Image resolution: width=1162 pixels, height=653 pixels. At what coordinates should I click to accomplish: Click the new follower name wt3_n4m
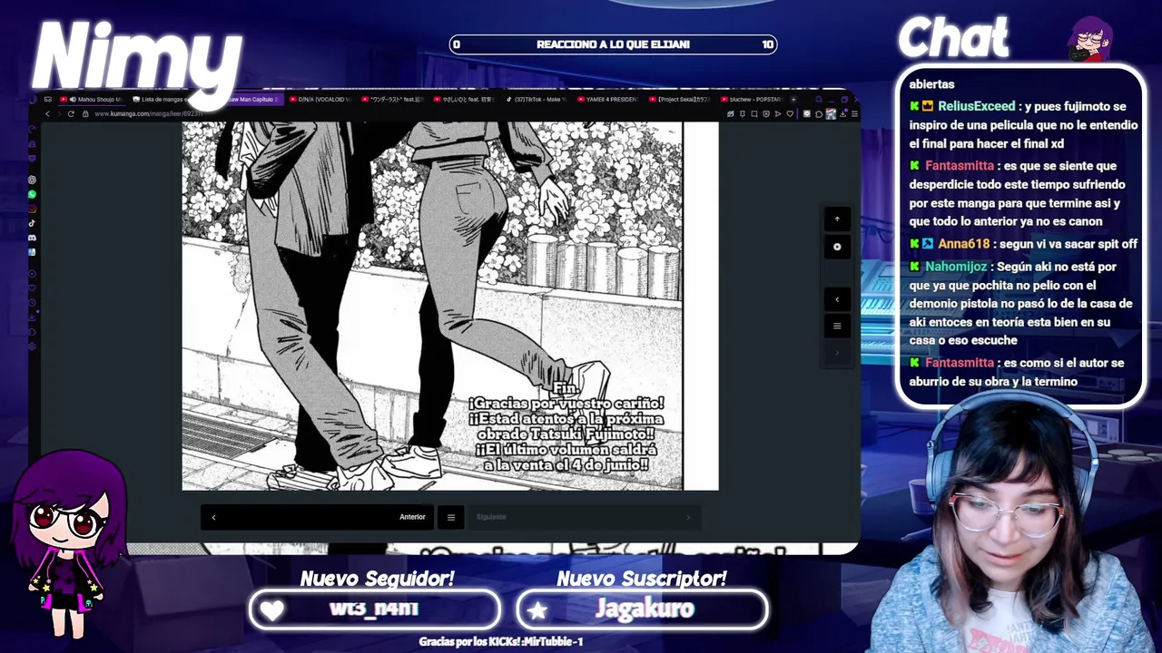pyautogui.click(x=374, y=609)
